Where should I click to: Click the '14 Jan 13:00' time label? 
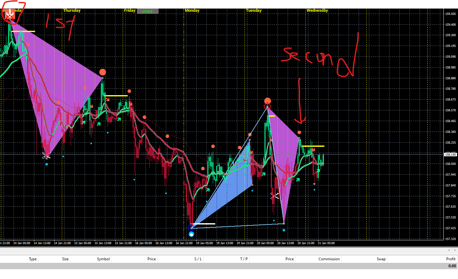click(42, 243)
